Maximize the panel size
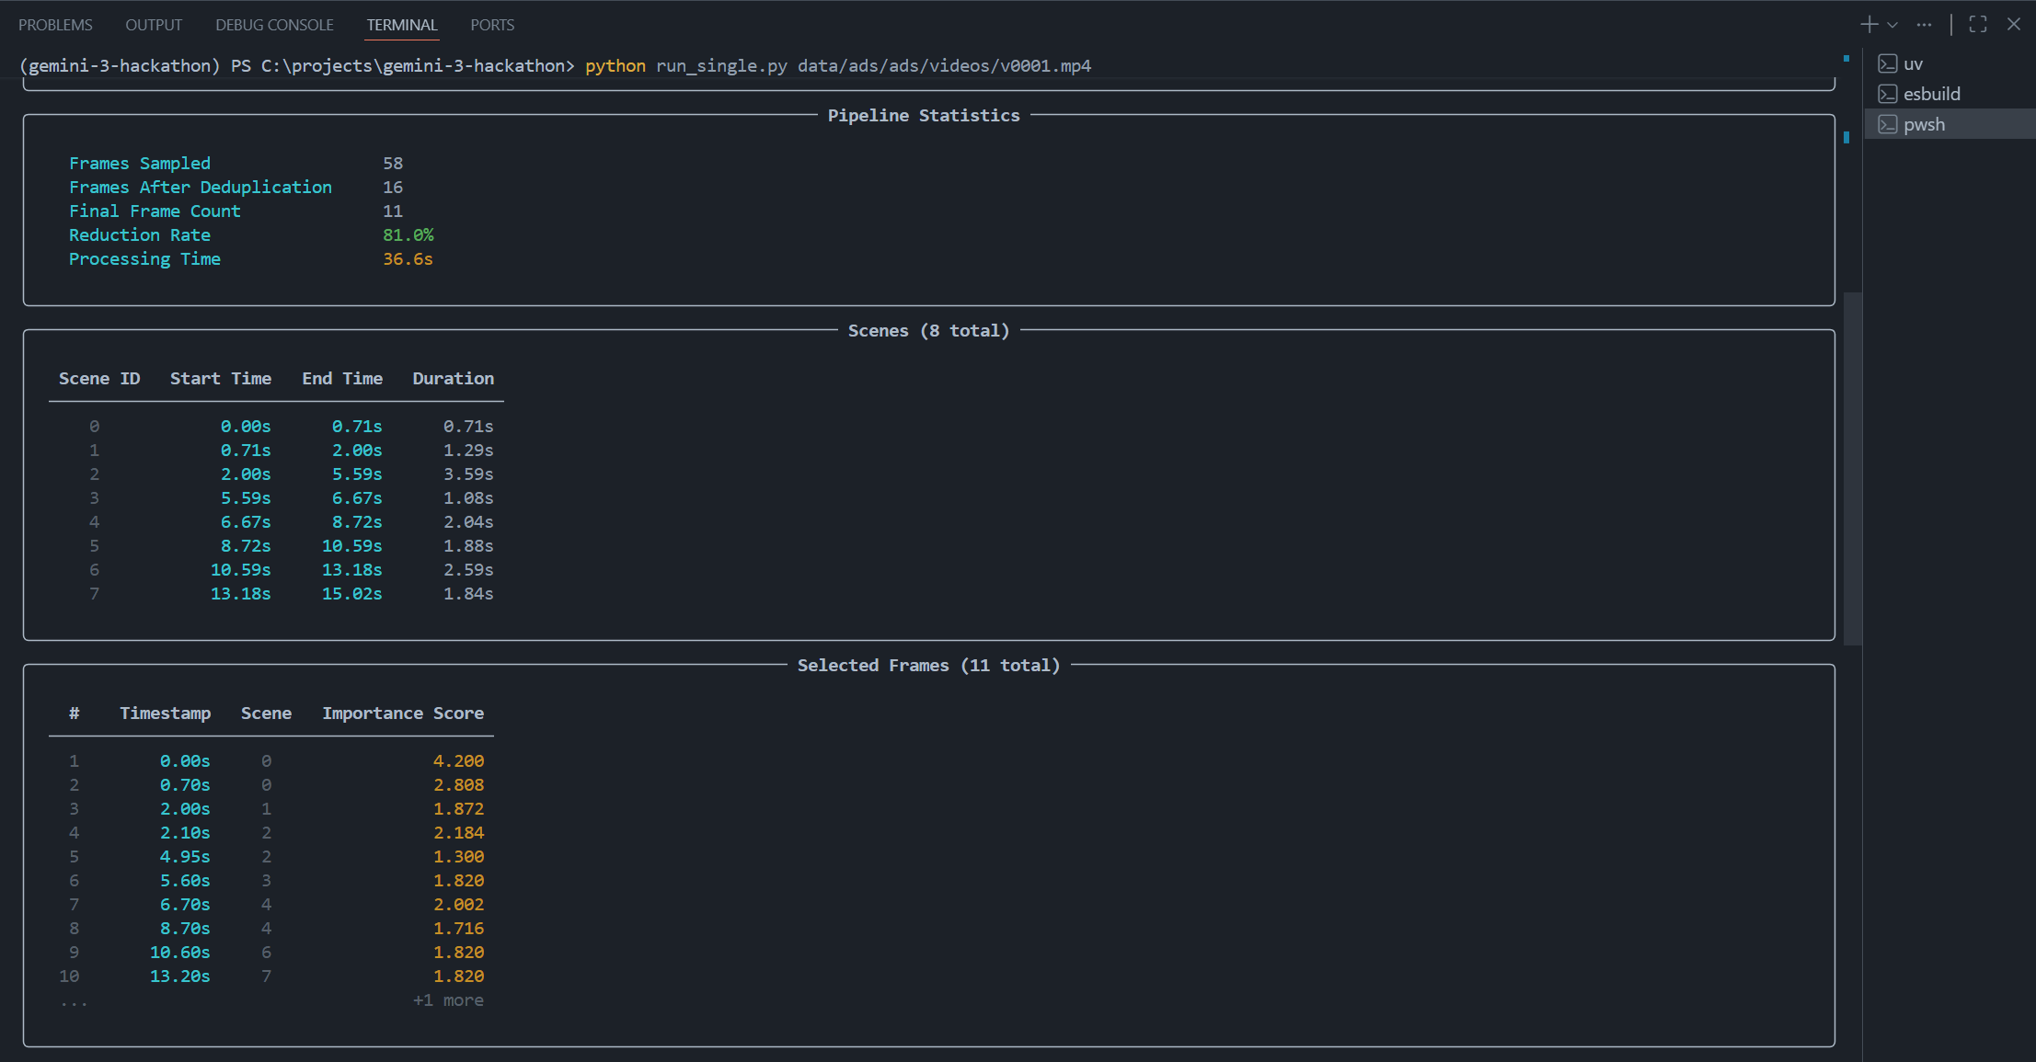 tap(1978, 25)
